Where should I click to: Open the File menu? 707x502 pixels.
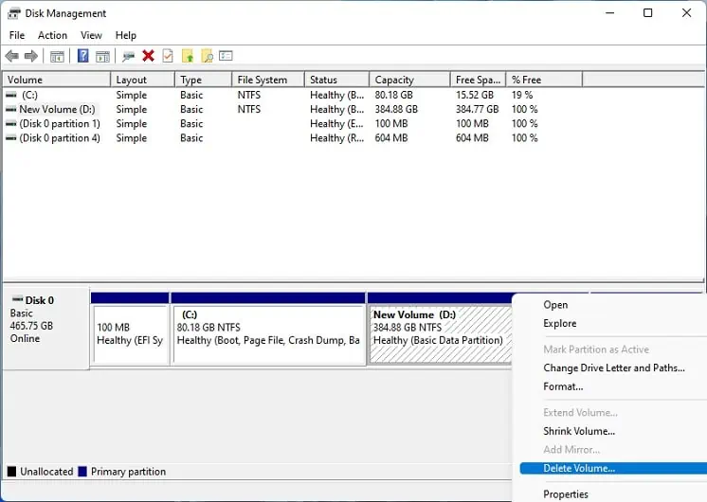[x=17, y=35]
